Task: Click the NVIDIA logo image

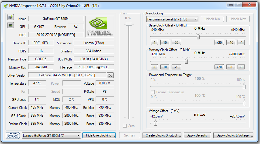Action: tap(100, 26)
